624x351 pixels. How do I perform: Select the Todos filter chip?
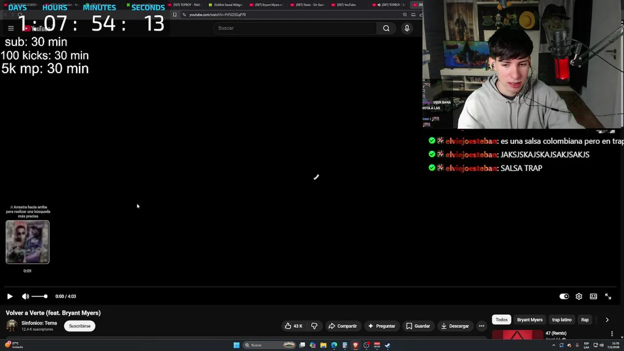pyautogui.click(x=502, y=320)
